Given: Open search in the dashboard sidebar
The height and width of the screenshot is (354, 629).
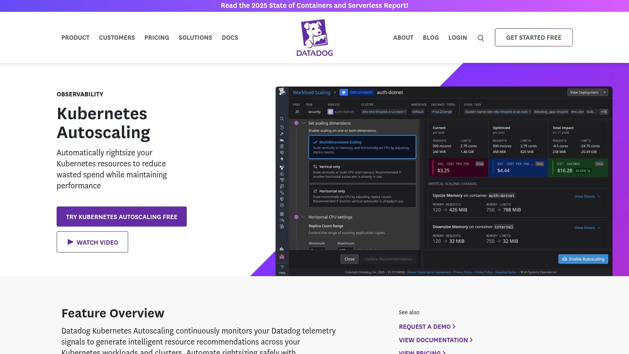Looking at the screenshot, I should click(282, 119).
